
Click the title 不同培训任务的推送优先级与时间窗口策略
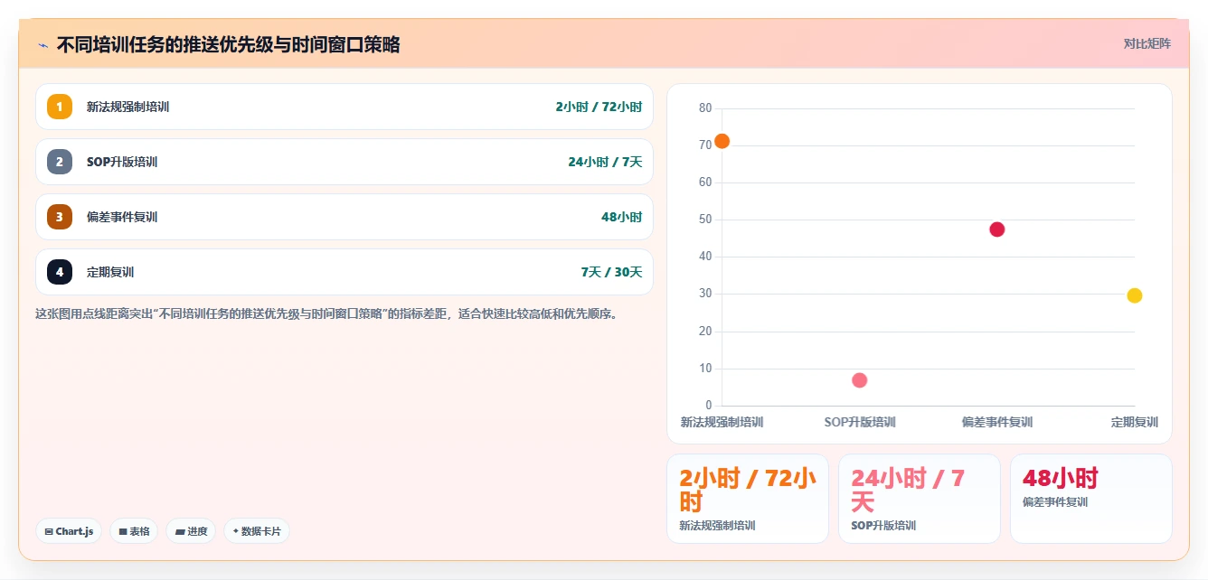pyautogui.click(x=228, y=44)
